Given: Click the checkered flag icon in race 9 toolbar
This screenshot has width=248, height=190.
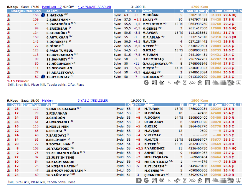Looking at the screenshot, I should point(231,180).
